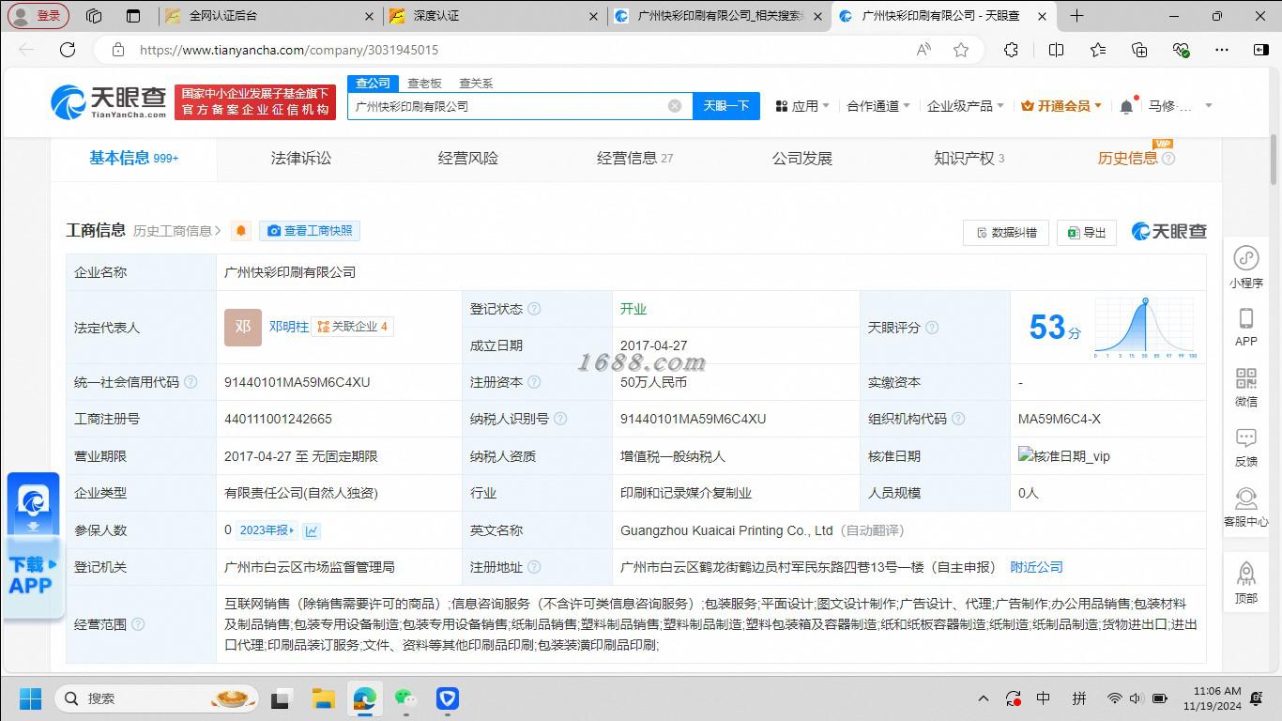Image resolution: width=1282 pixels, height=721 pixels.
Task: Switch to 历史信息 tab
Action: point(1136,158)
